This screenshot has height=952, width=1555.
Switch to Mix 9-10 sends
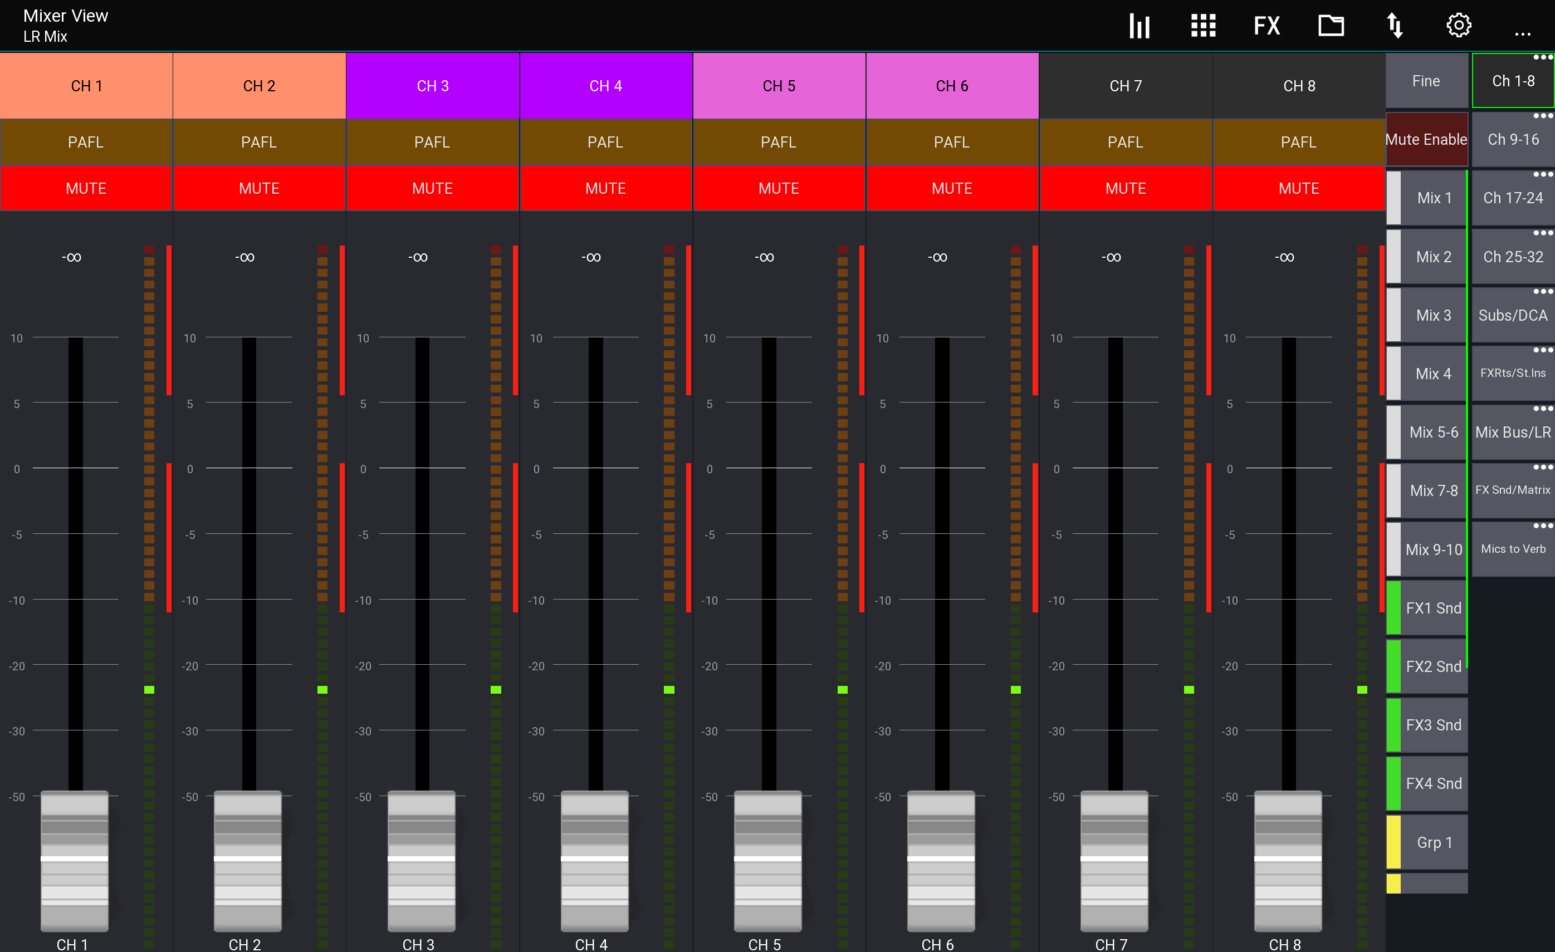pos(1427,549)
